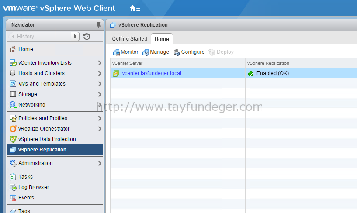Click the Monitor button label
Viewport: 357px width, 213px height.
point(129,52)
